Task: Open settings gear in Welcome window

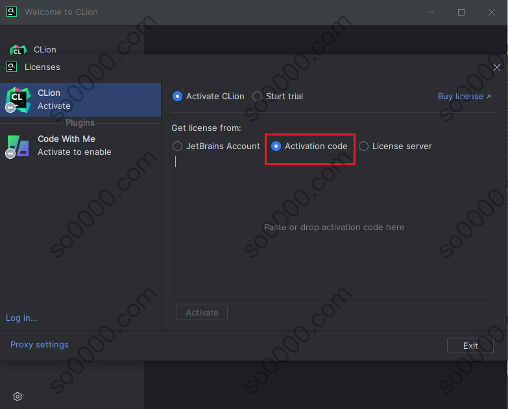Action: click(x=18, y=397)
